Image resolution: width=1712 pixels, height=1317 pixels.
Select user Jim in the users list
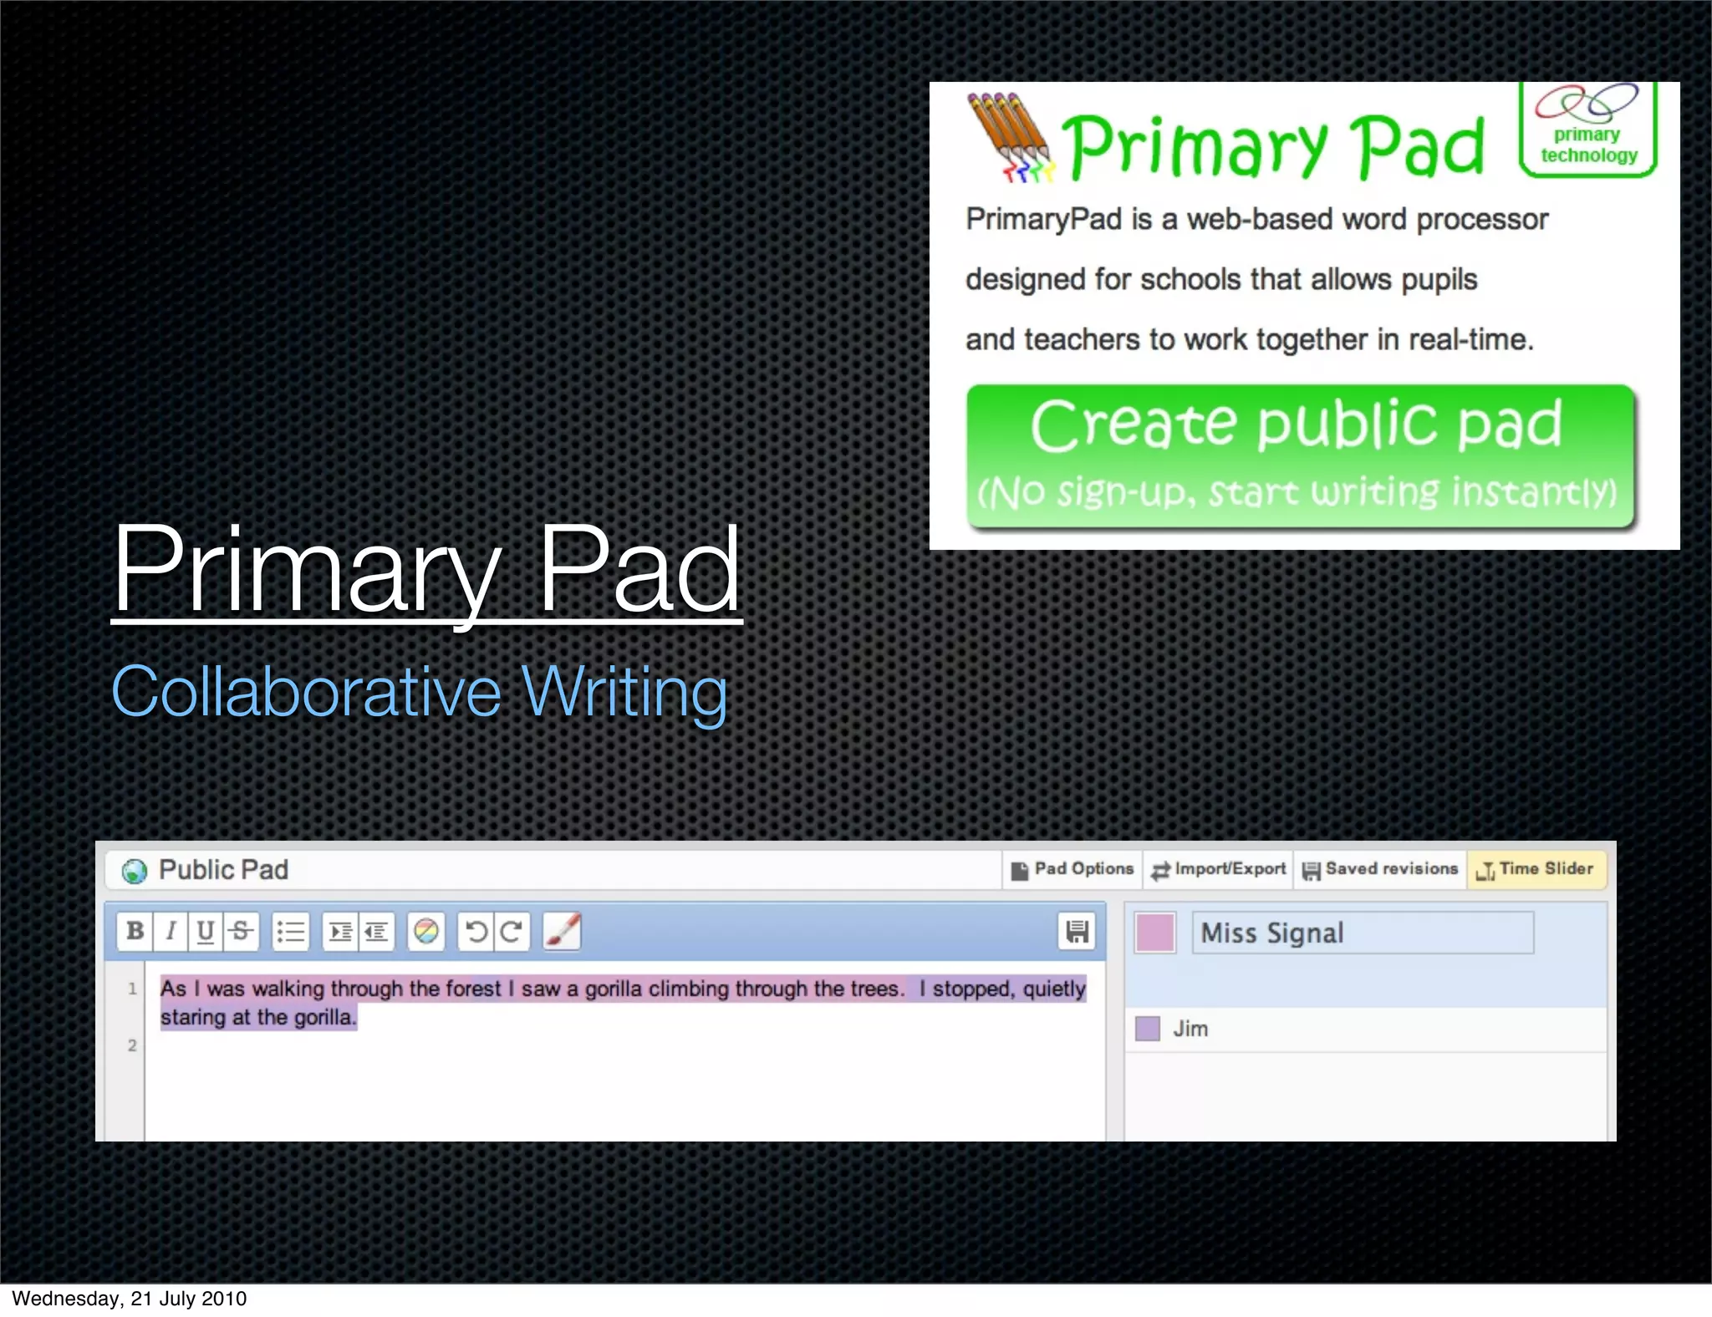click(x=1190, y=1029)
